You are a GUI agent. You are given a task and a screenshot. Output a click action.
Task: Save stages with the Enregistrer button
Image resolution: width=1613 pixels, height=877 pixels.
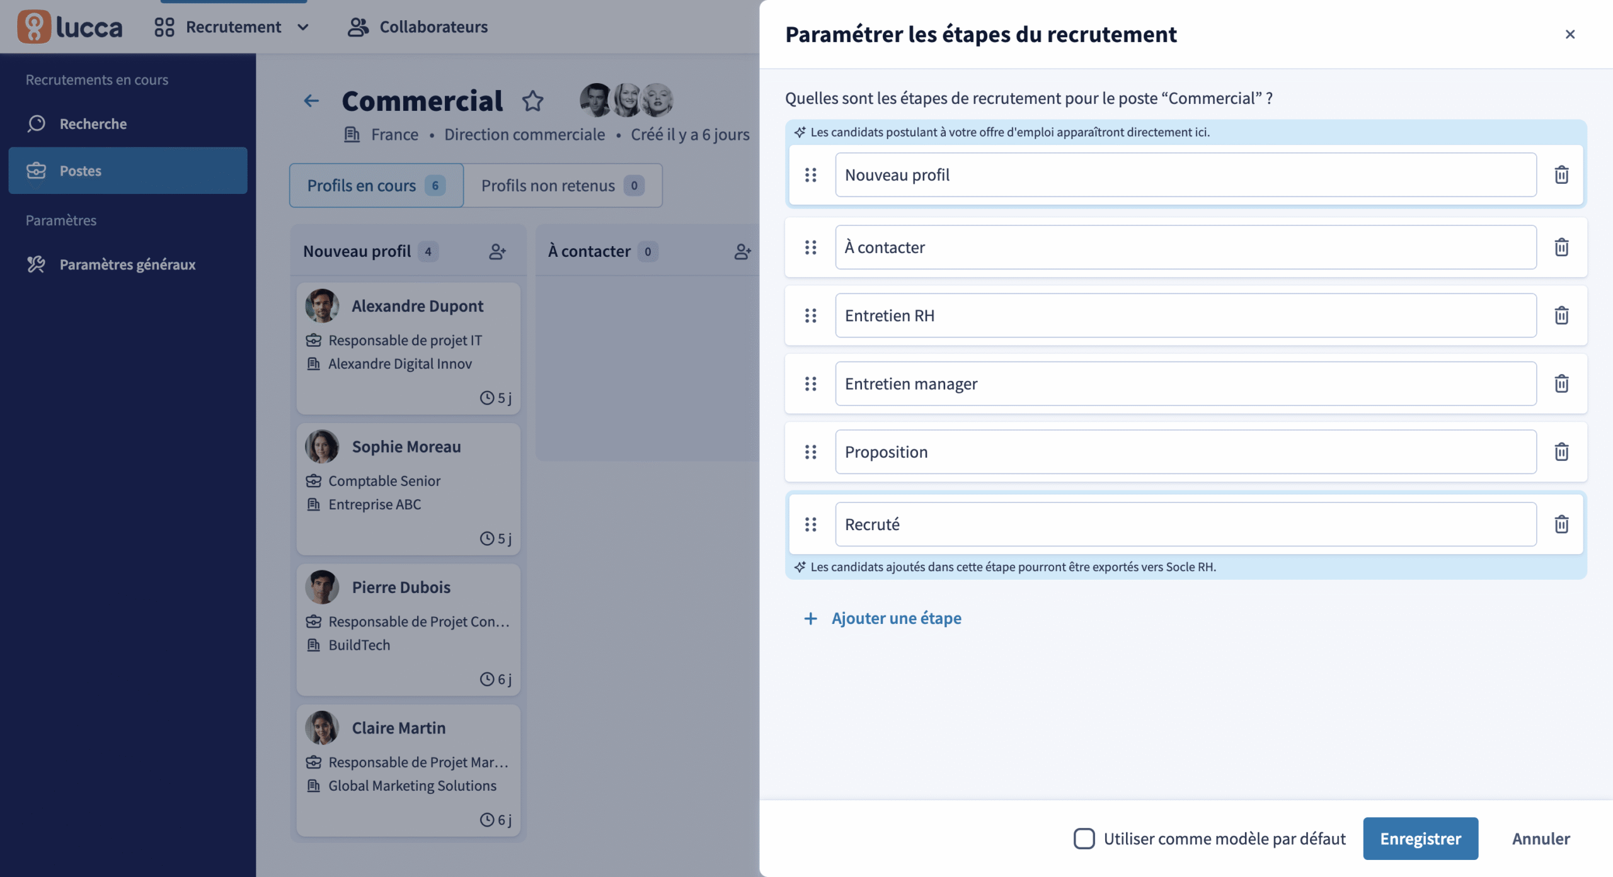click(1421, 838)
